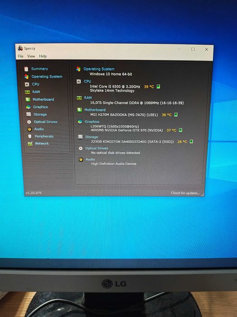This screenshot has width=237, height=317.
Task: Click the Audio heading in summary
Action: coord(90,160)
